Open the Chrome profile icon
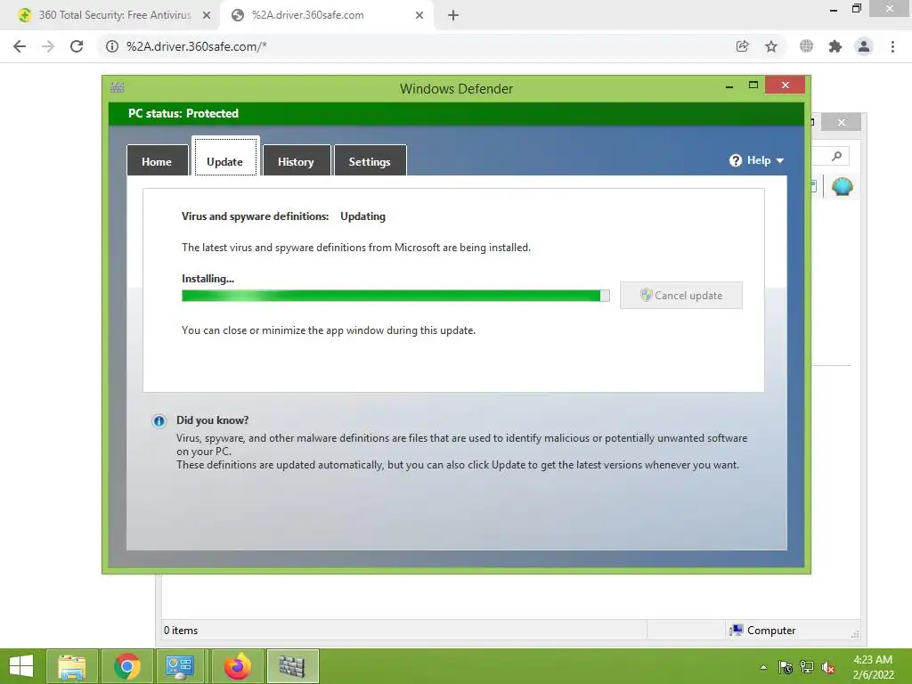912x684 pixels. pos(864,46)
